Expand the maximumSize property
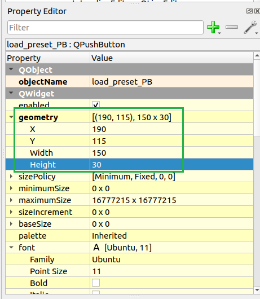Screen dimensions: 260x299 point(11,200)
